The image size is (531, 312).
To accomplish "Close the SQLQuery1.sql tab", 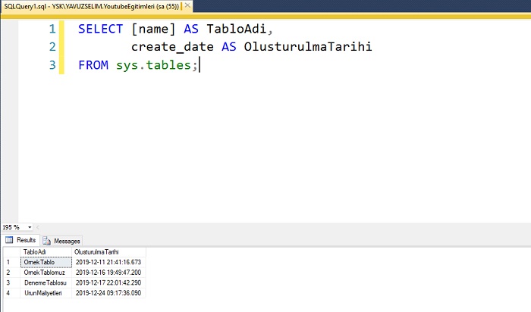I will coord(187,6).
